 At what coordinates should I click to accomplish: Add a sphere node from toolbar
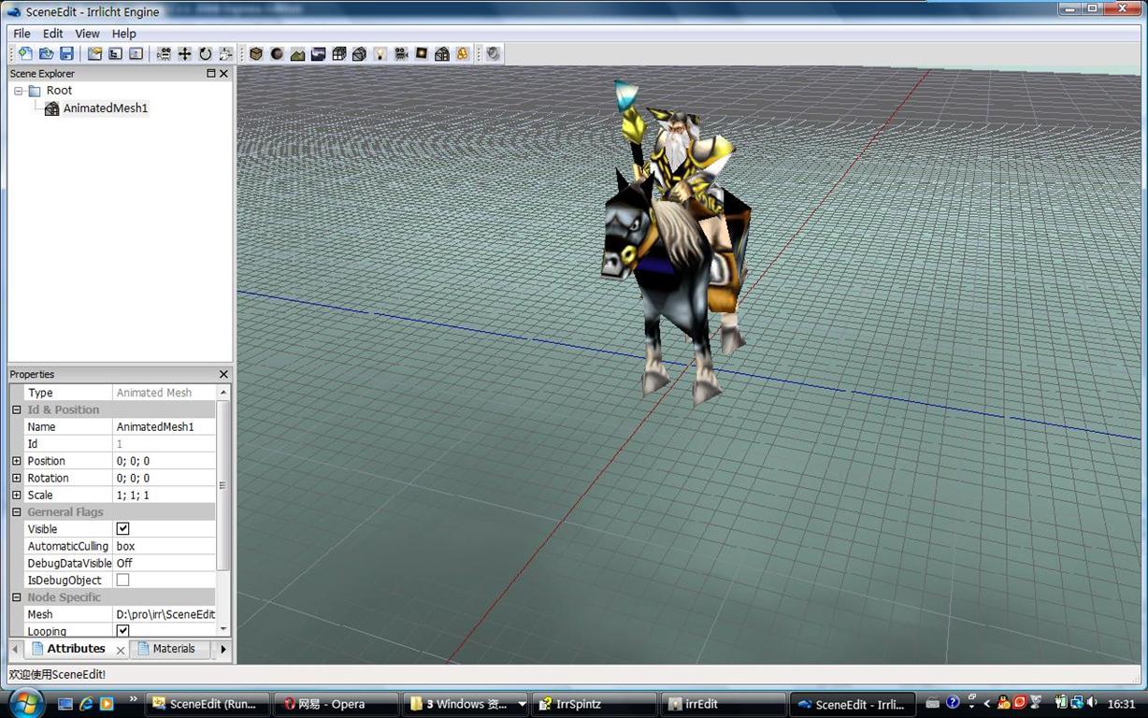(277, 54)
